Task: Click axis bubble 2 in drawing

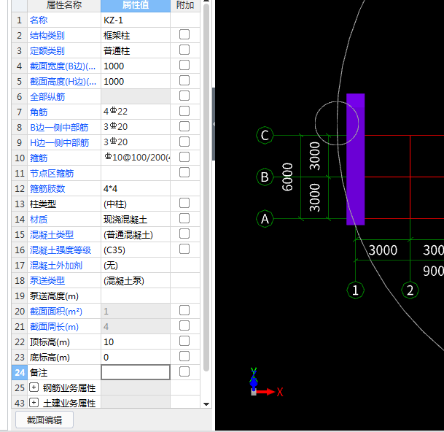Action: (x=410, y=290)
